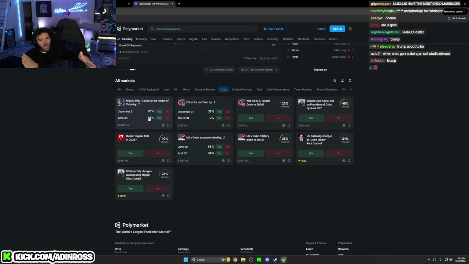The image size is (469, 264).
Task: Open the hamburger menu beside Sign Up
Action: tap(350, 29)
